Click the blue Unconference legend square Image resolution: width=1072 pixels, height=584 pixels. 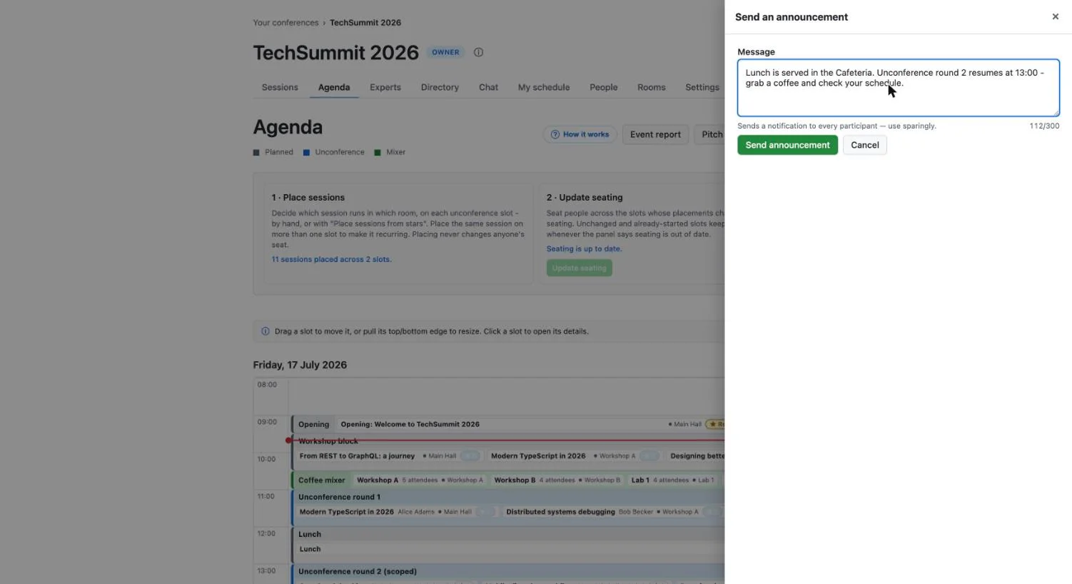306,152
